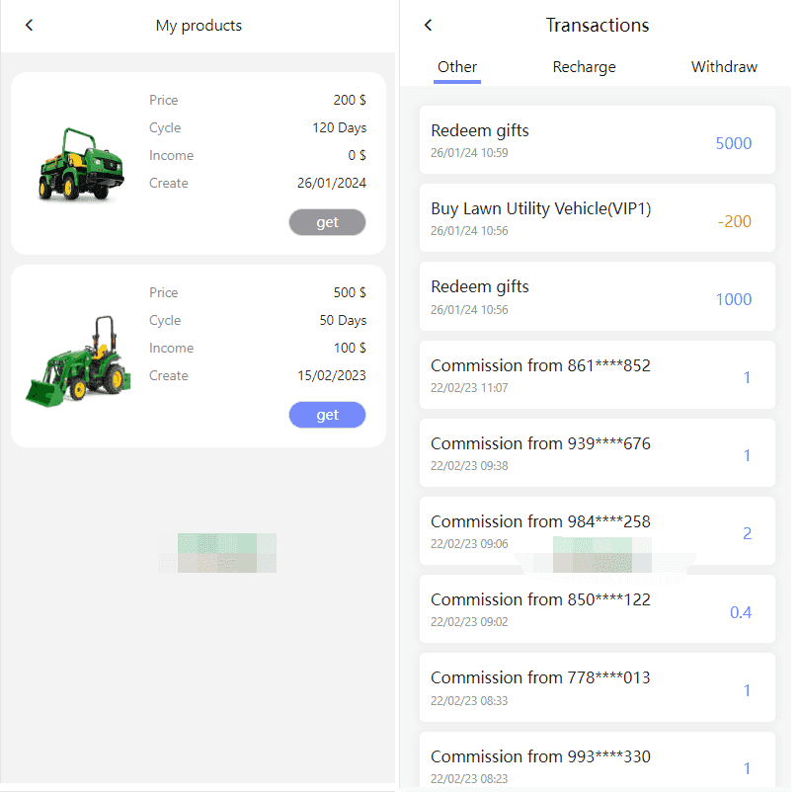800x792 pixels.
Task: Open the loader tractor product image
Action: pos(78,361)
